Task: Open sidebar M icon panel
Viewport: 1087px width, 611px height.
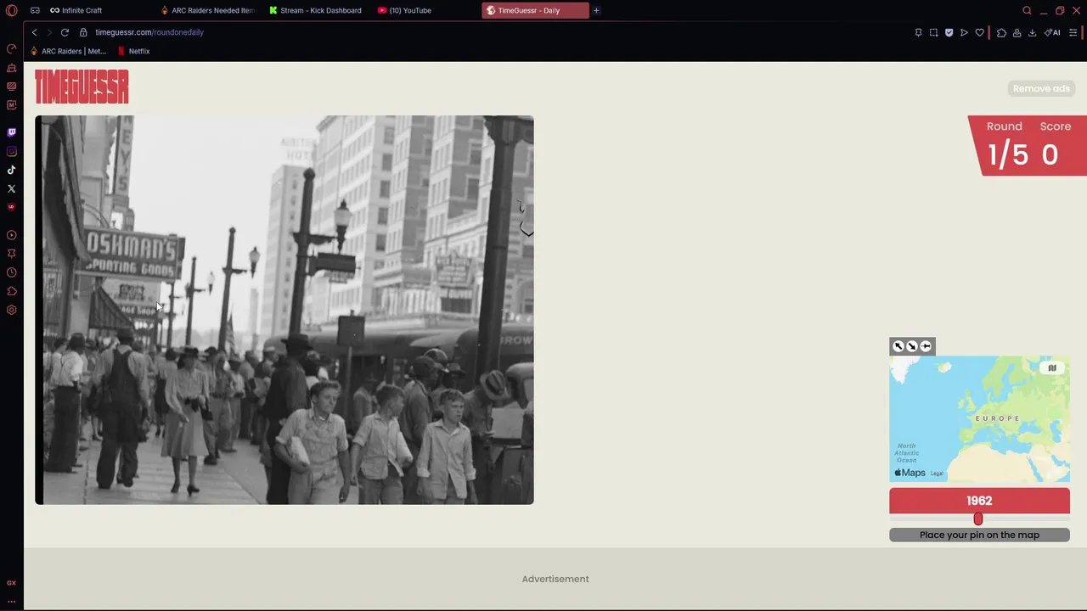Action: click(x=11, y=104)
